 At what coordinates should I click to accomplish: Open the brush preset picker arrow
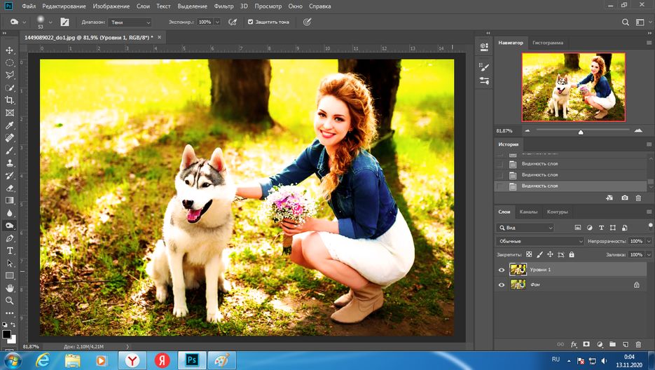[50, 22]
